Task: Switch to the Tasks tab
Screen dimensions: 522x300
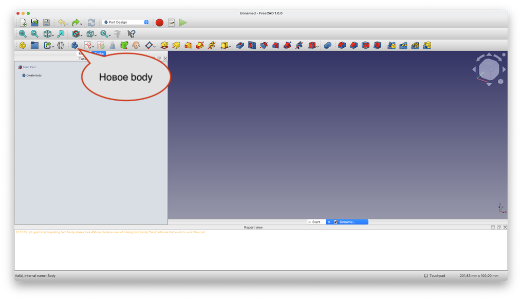Action: click(99, 53)
